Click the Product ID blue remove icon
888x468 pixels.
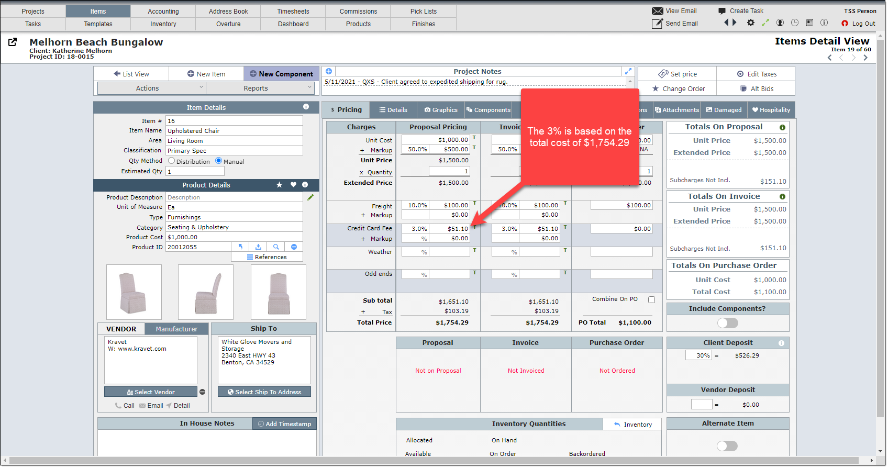[294, 247]
